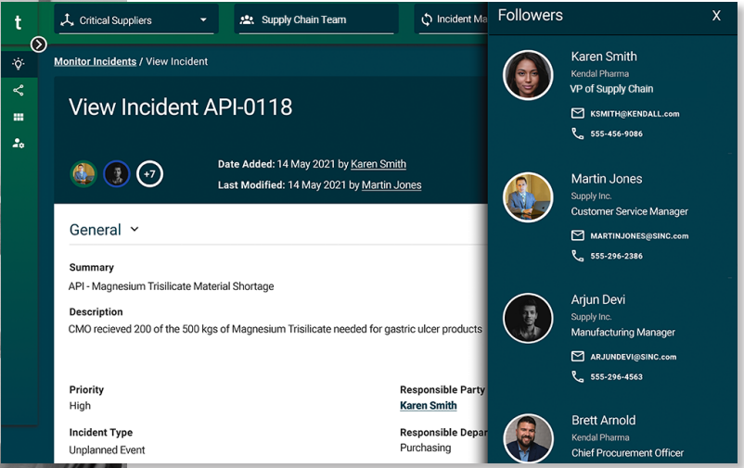Image resolution: width=744 pixels, height=468 pixels.
Task: Click 'Manufacturing Manager' title text
Action: [x=622, y=333]
